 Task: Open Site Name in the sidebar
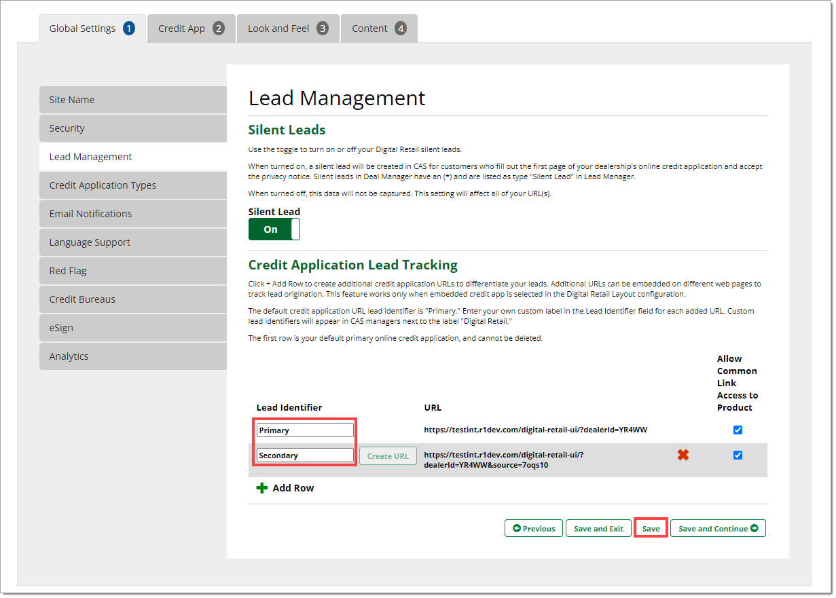click(133, 100)
